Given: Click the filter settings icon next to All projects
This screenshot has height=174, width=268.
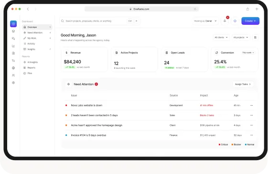Looking at the screenshot, I should coord(255,37).
